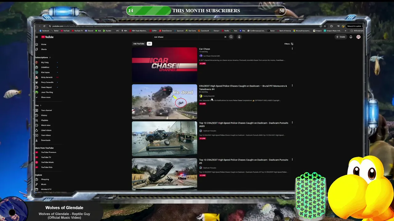394x221 pixels.
Task: Open the browser extensions puzzle icon
Action: click(x=331, y=26)
